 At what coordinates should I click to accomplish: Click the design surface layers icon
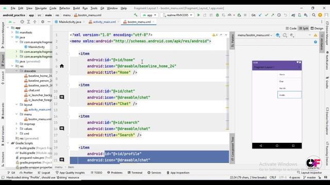tap(278, 35)
